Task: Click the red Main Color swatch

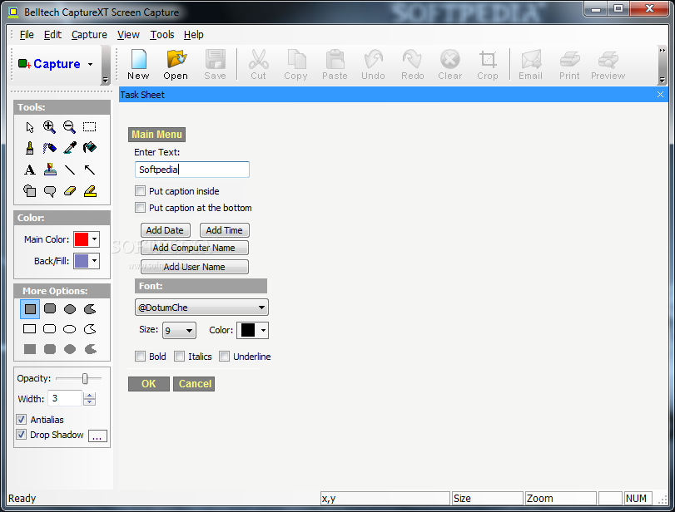Action: [81, 239]
